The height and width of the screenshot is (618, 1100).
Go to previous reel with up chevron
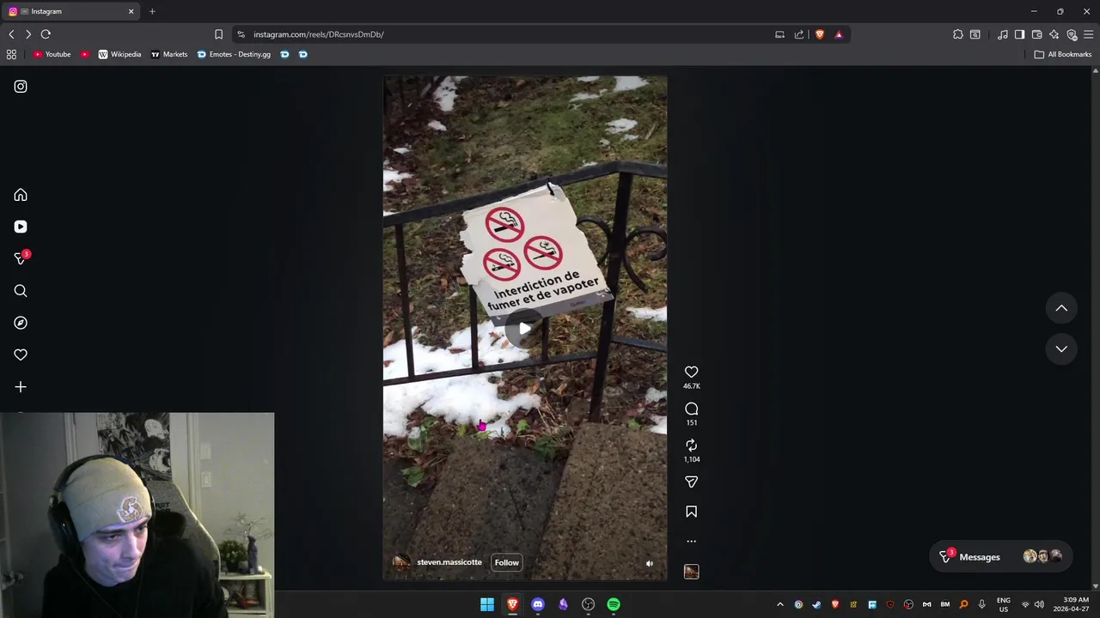click(1061, 308)
